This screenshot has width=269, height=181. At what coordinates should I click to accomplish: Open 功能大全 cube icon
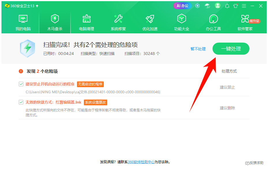point(182,19)
